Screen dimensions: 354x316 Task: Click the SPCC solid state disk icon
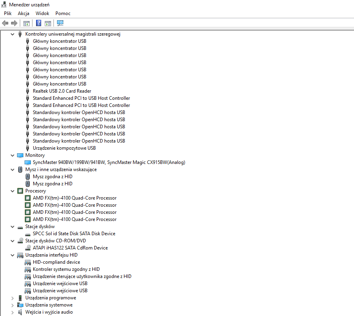[x=28, y=235]
